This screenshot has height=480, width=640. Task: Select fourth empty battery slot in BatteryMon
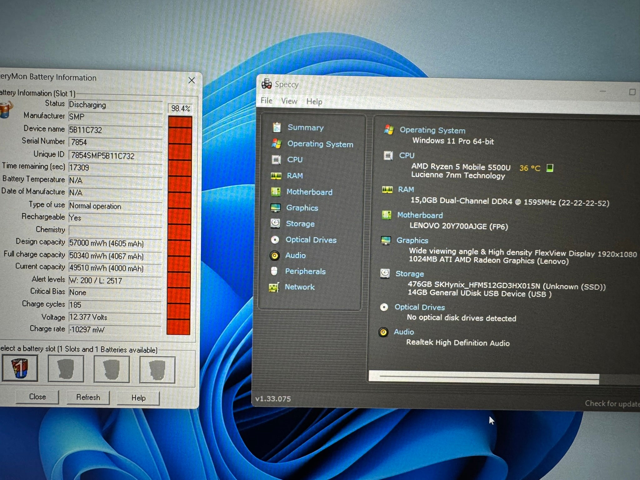coord(157,370)
